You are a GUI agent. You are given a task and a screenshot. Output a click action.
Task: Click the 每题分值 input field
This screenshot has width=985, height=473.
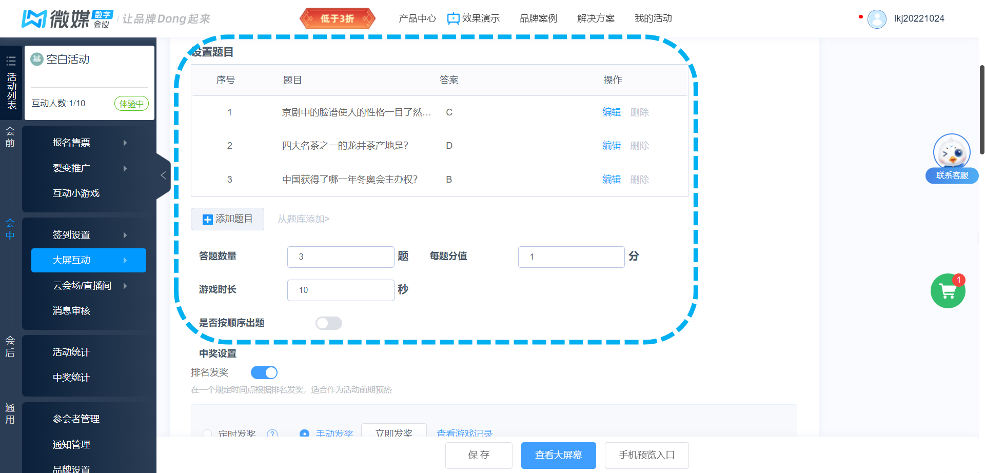point(572,257)
